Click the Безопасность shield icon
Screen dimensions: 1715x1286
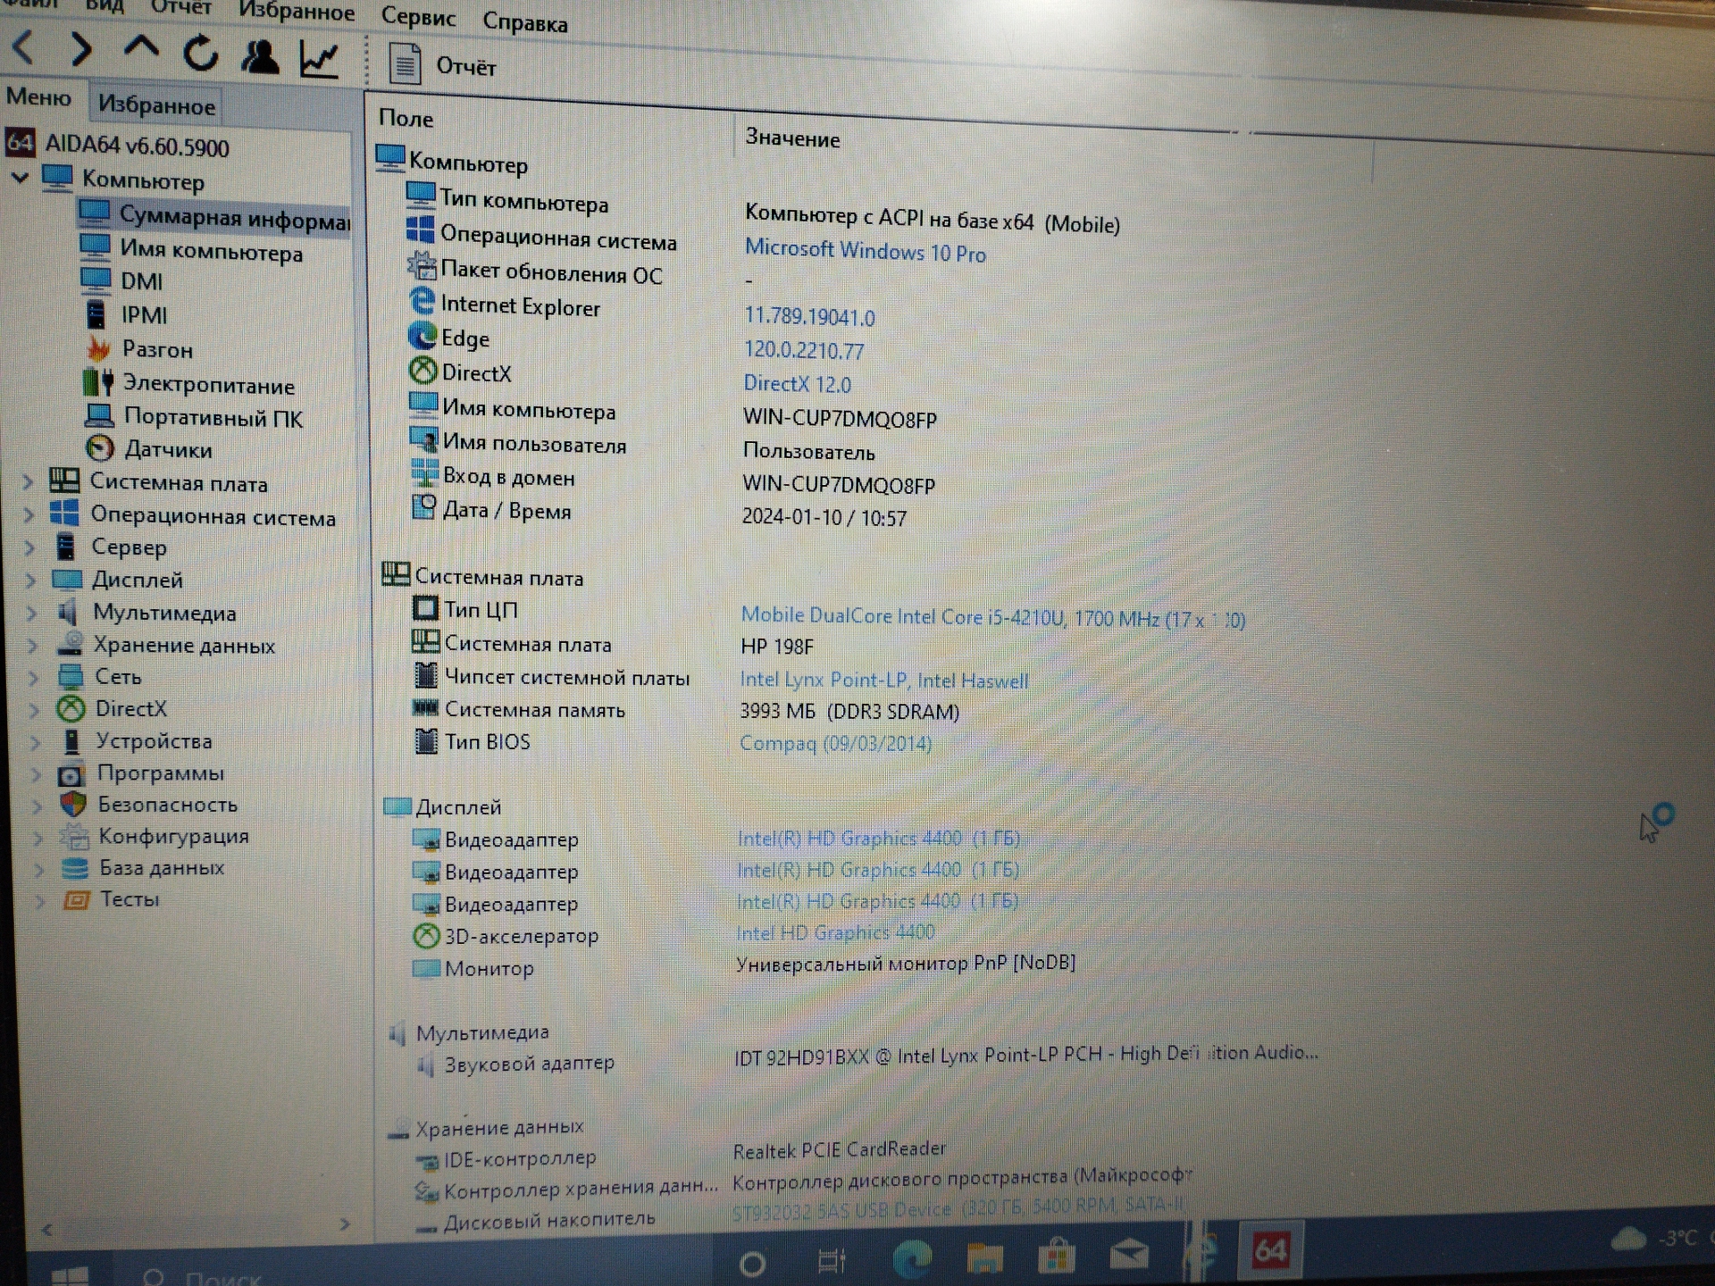(x=73, y=804)
